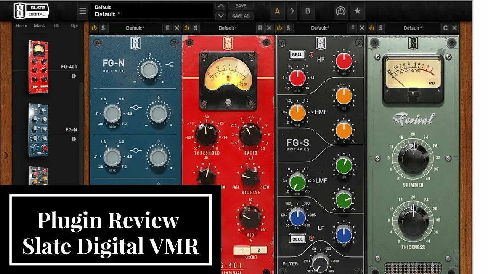Switch to the Harm library tab

point(21,25)
